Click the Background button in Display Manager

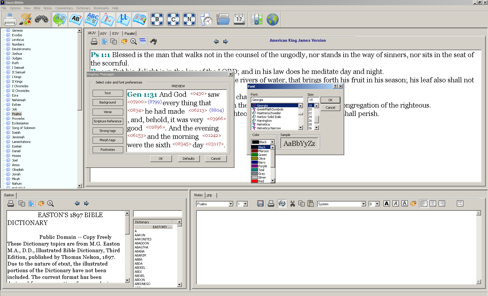click(x=107, y=102)
